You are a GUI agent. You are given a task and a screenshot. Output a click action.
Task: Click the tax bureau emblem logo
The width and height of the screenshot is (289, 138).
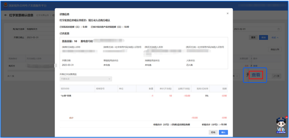click(6, 5)
